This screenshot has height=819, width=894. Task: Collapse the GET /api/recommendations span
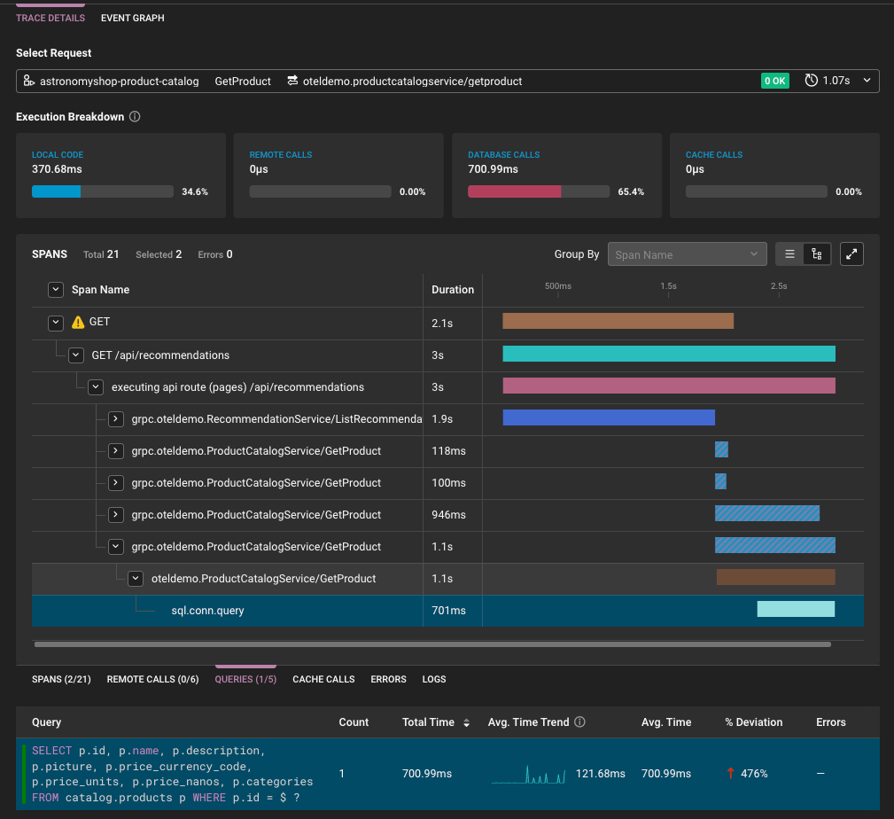coord(76,355)
